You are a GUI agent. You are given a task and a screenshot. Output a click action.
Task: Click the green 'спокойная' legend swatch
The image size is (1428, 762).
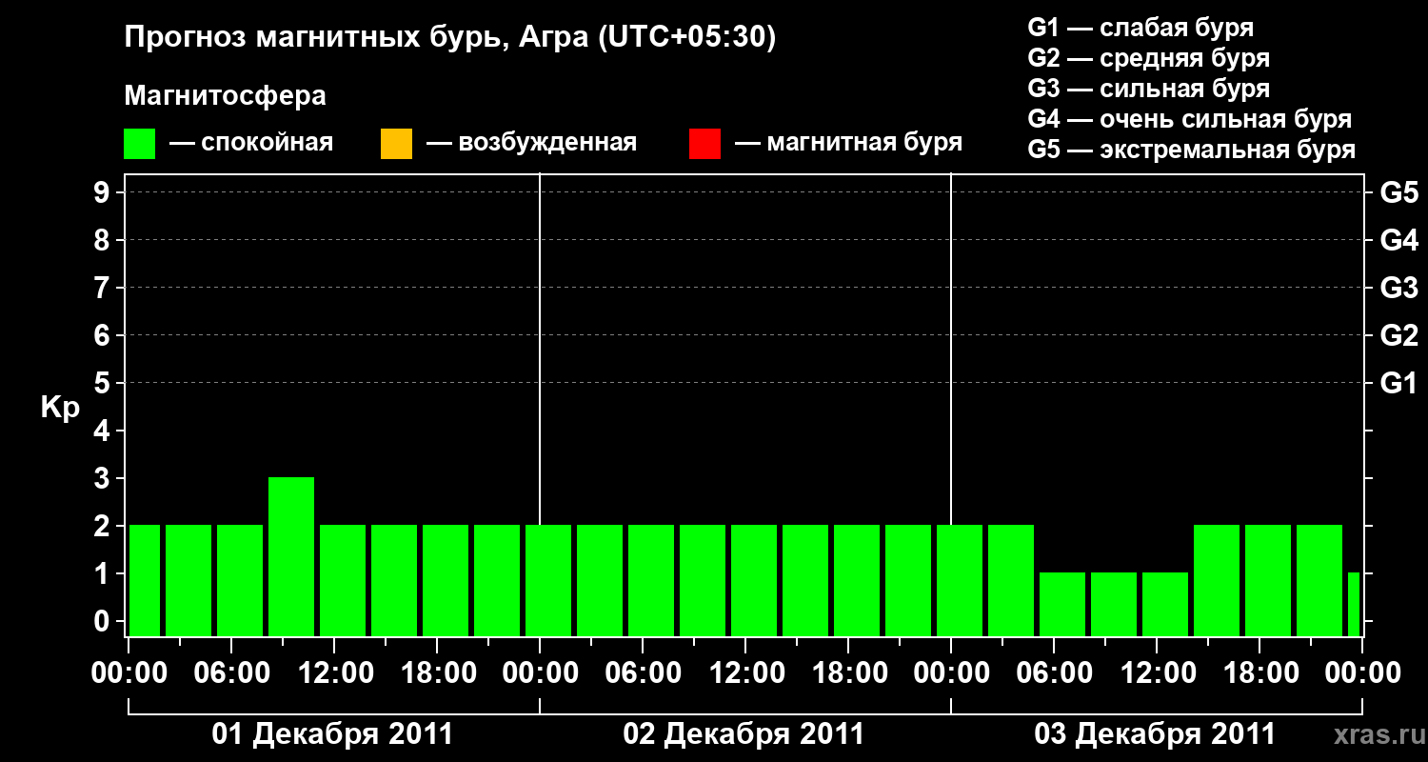[x=139, y=144]
